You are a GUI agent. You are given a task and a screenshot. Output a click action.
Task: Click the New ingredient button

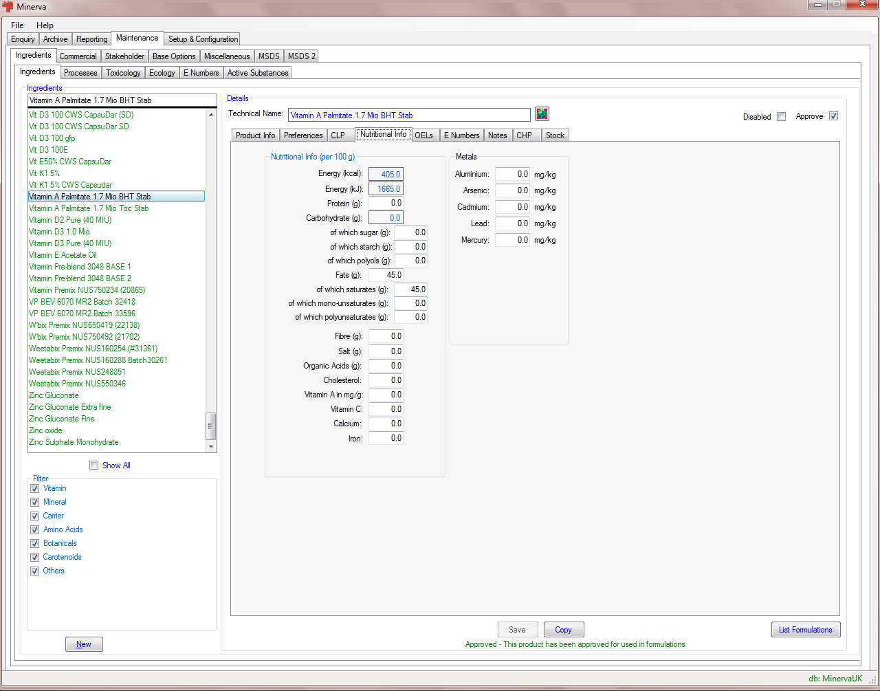84,644
